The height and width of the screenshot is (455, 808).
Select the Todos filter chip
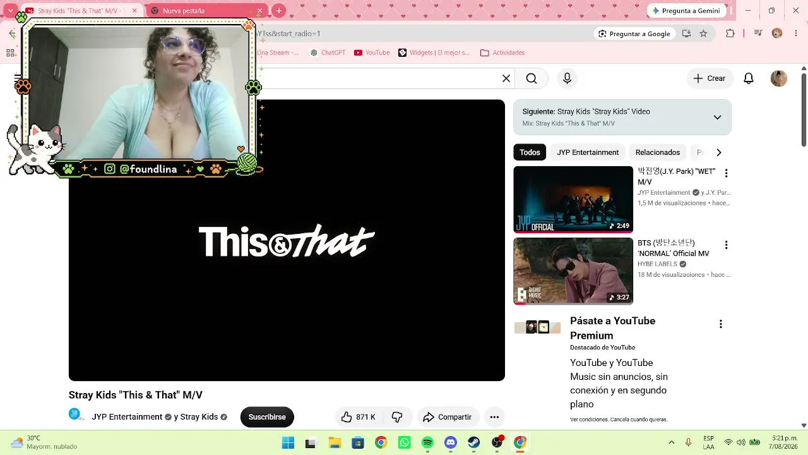coord(530,152)
